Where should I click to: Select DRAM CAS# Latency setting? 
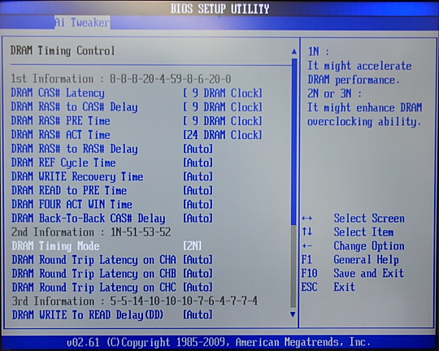pyautogui.click(x=137, y=93)
